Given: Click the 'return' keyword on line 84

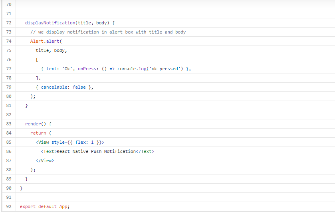Looking at the screenshot, I should pos(38,133).
